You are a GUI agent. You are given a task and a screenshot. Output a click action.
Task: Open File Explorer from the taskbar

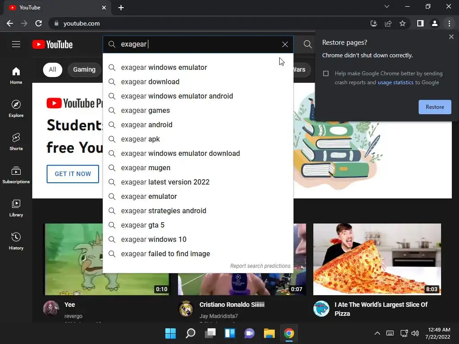[269, 333]
